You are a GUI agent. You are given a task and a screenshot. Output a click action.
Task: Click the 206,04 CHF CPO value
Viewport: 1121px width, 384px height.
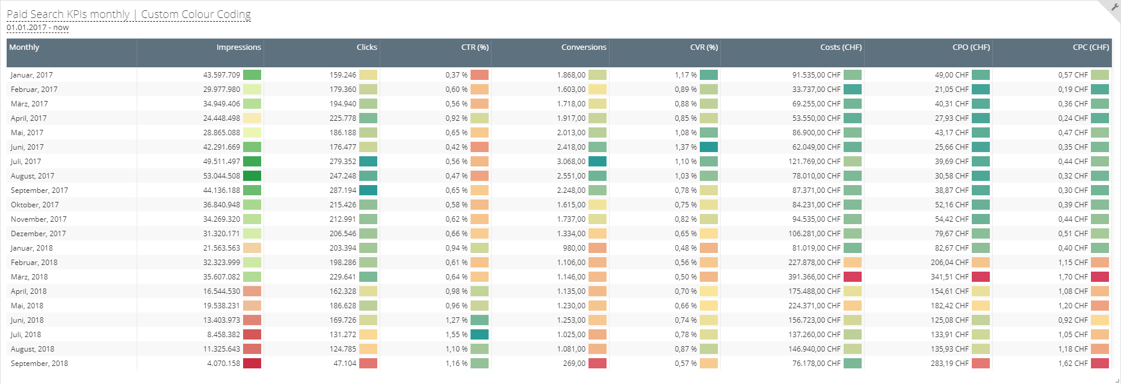pyautogui.click(x=950, y=263)
